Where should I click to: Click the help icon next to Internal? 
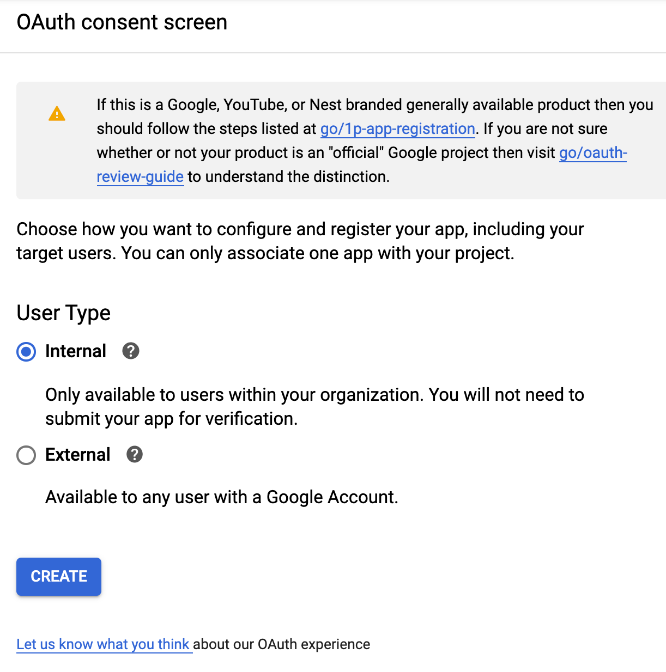point(131,351)
